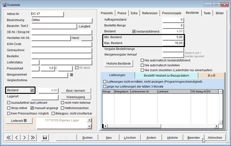The image size is (231, 146).
Task: Open the Historie button in bottom bar
Action: [x=172, y=138]
